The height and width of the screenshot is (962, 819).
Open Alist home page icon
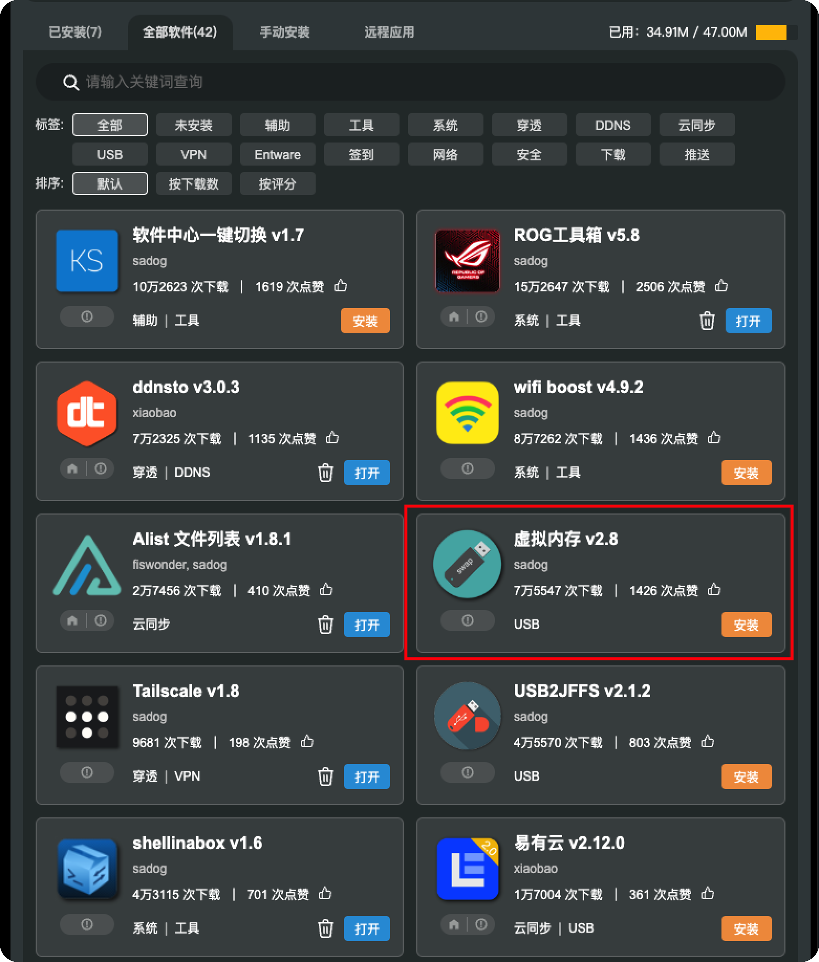tap(73, 620)
